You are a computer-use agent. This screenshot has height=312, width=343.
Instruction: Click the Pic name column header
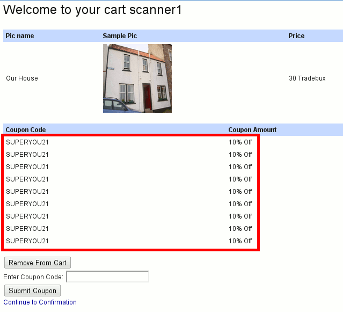pyautogui.click(x=20, y=36)
